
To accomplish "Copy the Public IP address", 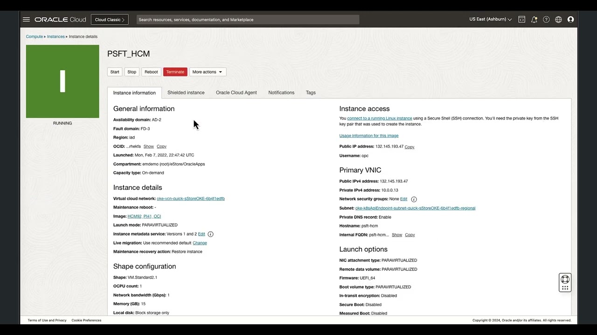I will point(410,147).
